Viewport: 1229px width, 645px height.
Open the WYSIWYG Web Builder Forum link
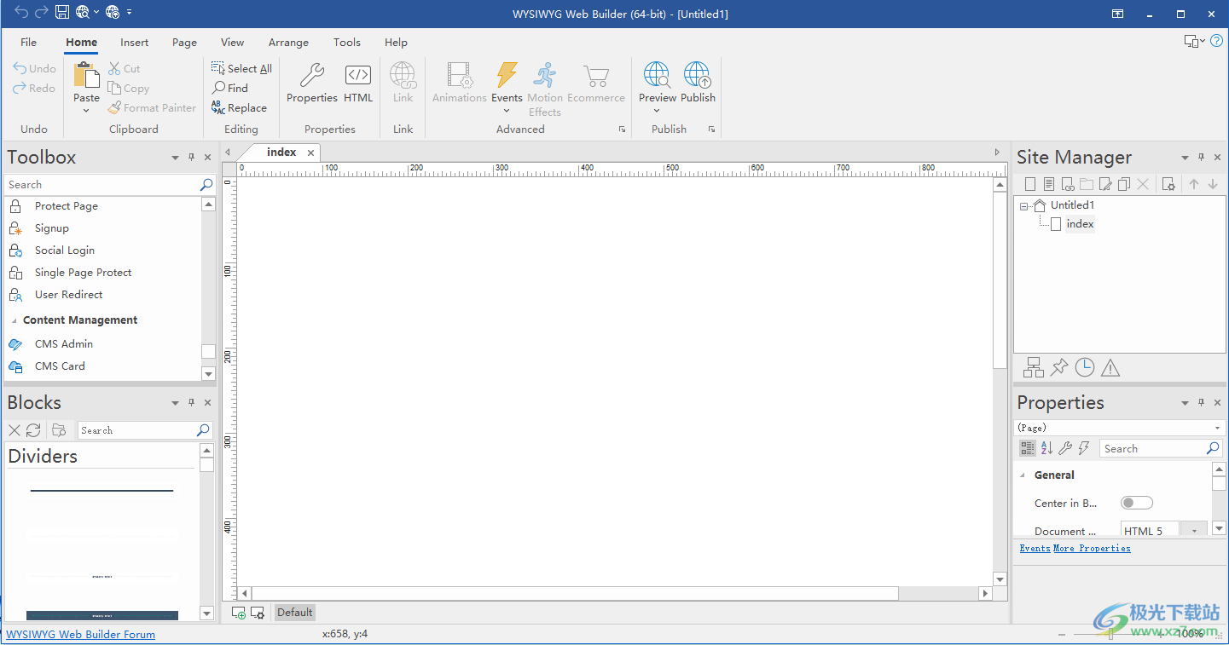click(x=80, y=634)
